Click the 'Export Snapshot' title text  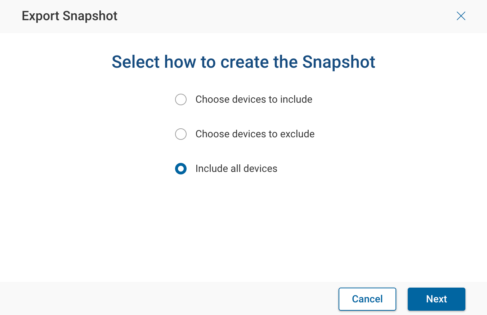tap(70, 16)
